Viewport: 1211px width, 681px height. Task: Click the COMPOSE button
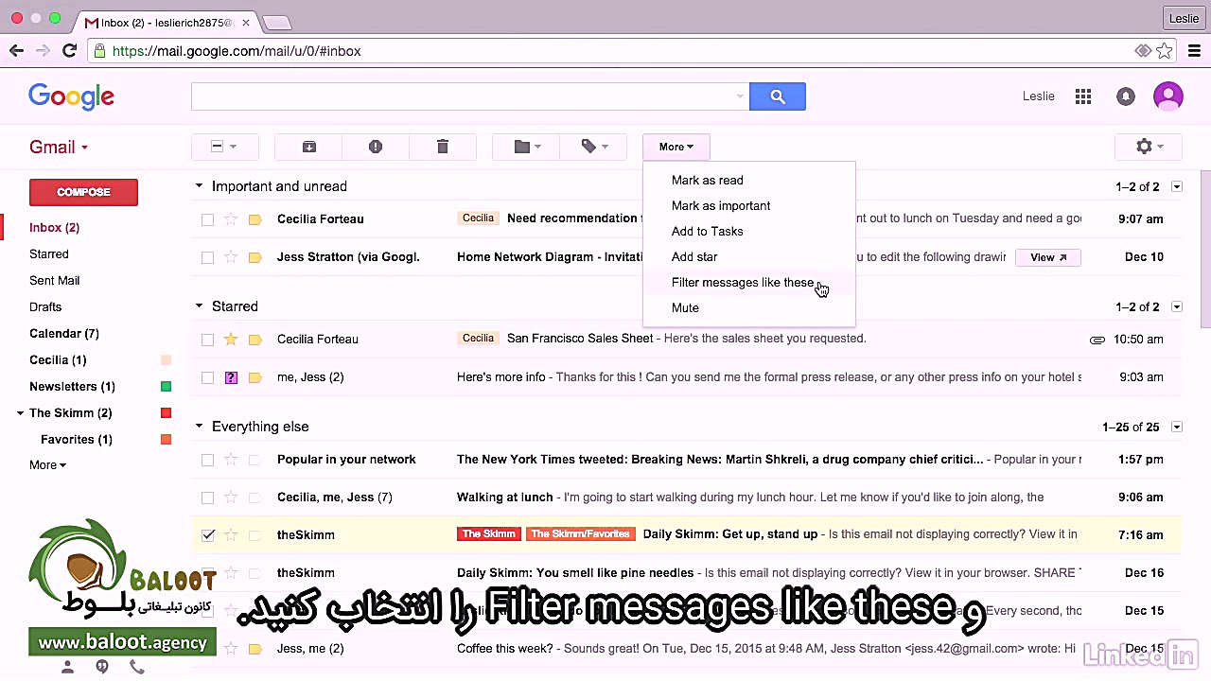point(83,192)
